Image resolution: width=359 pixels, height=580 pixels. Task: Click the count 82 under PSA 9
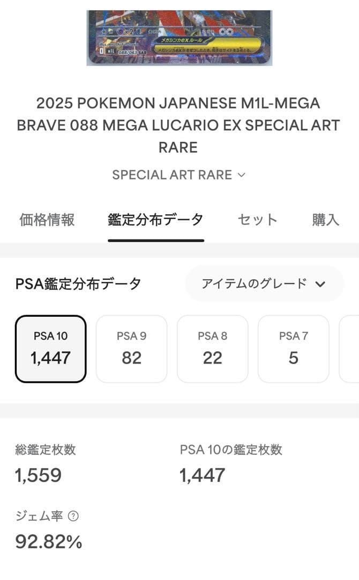coord(132,358)
